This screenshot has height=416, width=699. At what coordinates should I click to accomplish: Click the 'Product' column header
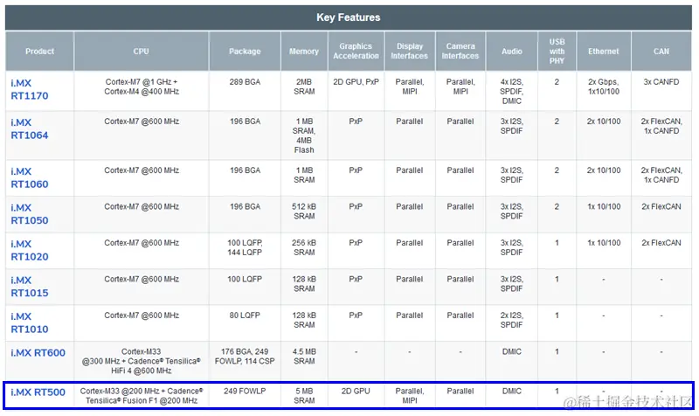pyautogui.click(x=39, y=52)
